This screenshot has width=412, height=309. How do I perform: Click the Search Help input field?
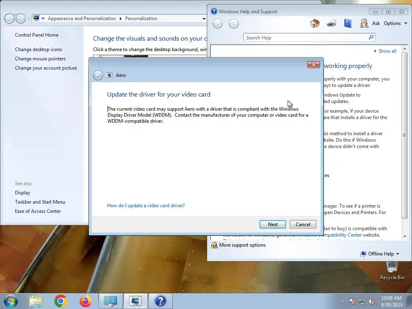pyautogui.click(x=306, y=37)
